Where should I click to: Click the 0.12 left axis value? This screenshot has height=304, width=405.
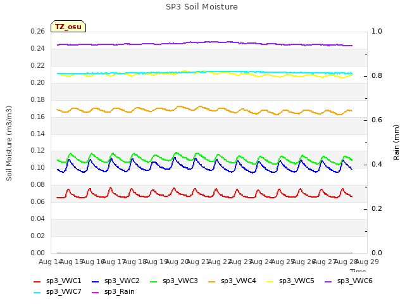[x=38, y=151]
